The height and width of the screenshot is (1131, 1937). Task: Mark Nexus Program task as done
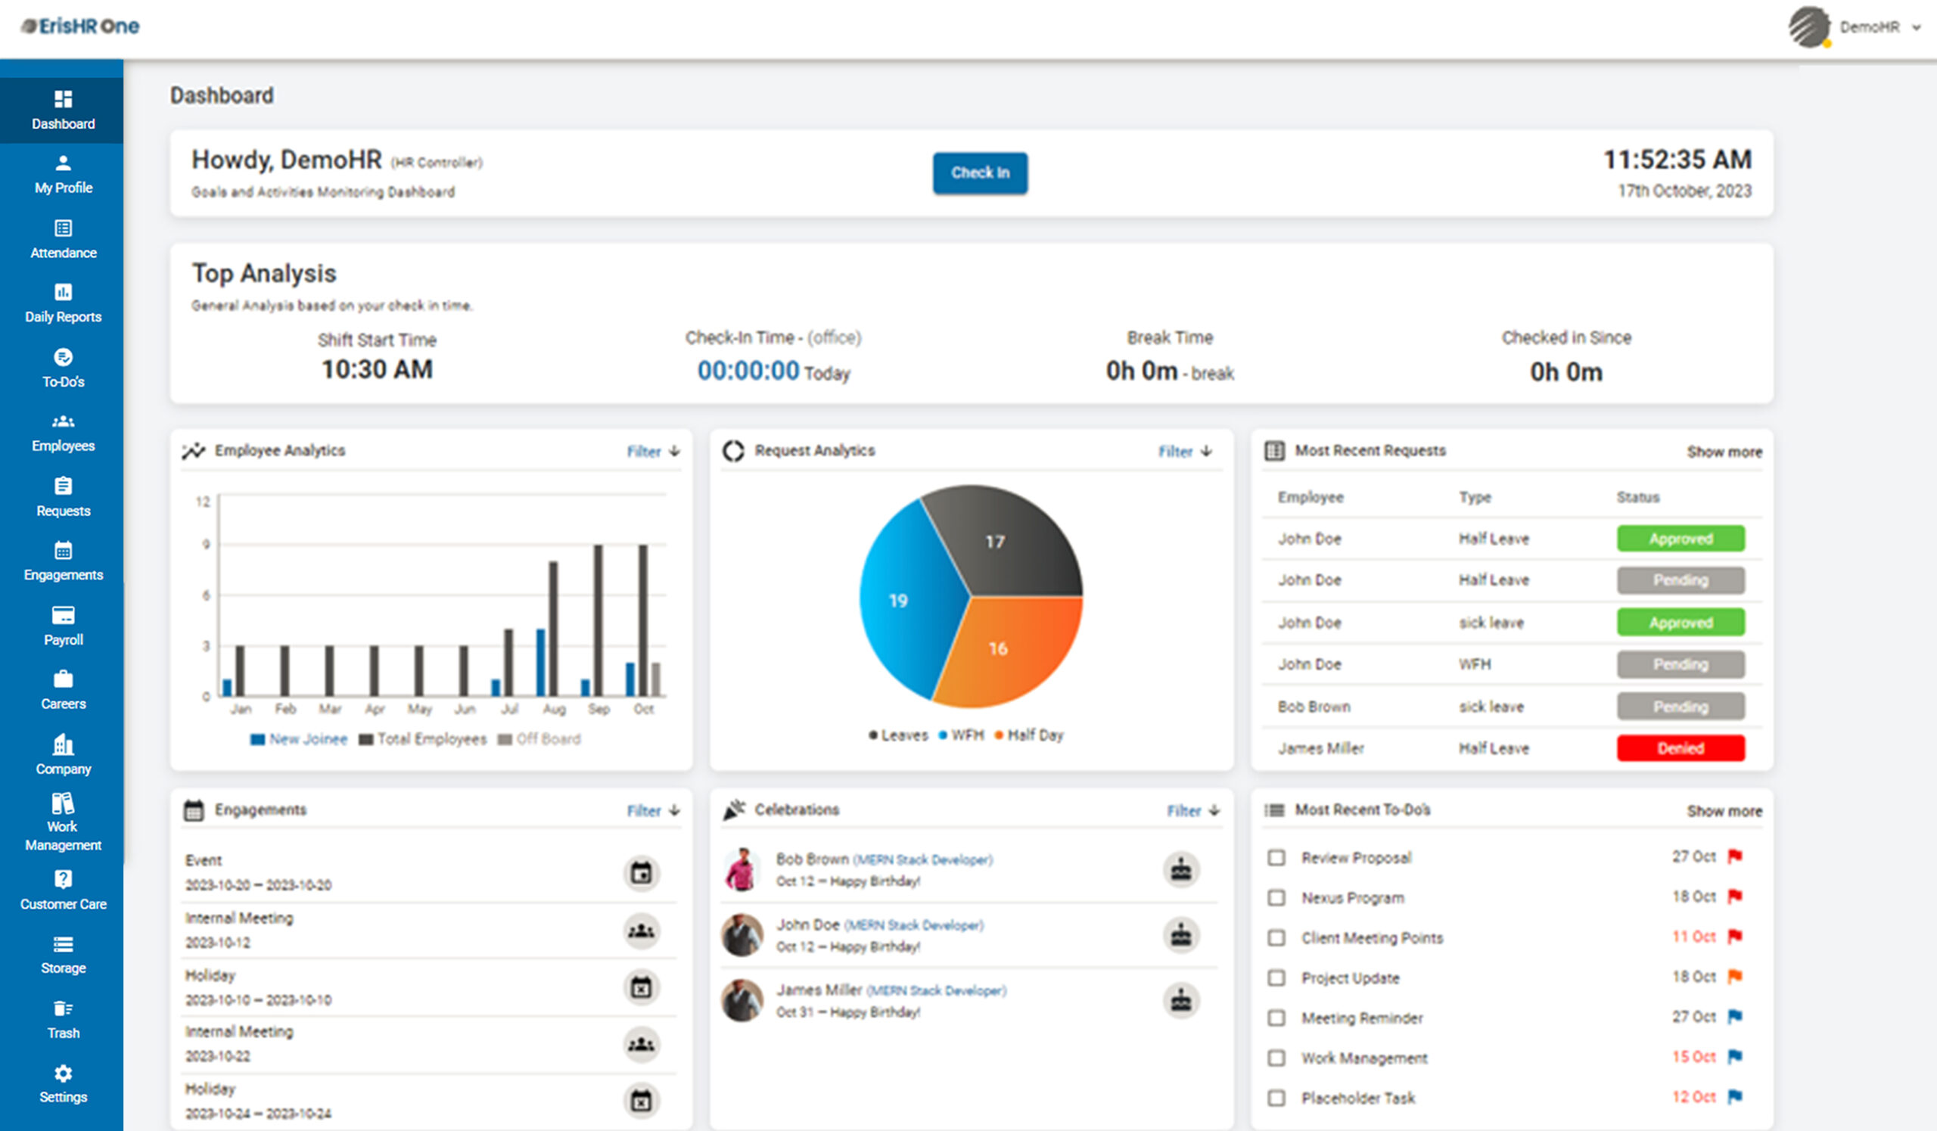tap(1276, 897)
